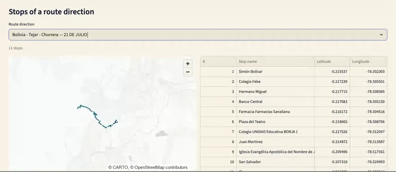Sort by Stop name column header

[275, 62]
